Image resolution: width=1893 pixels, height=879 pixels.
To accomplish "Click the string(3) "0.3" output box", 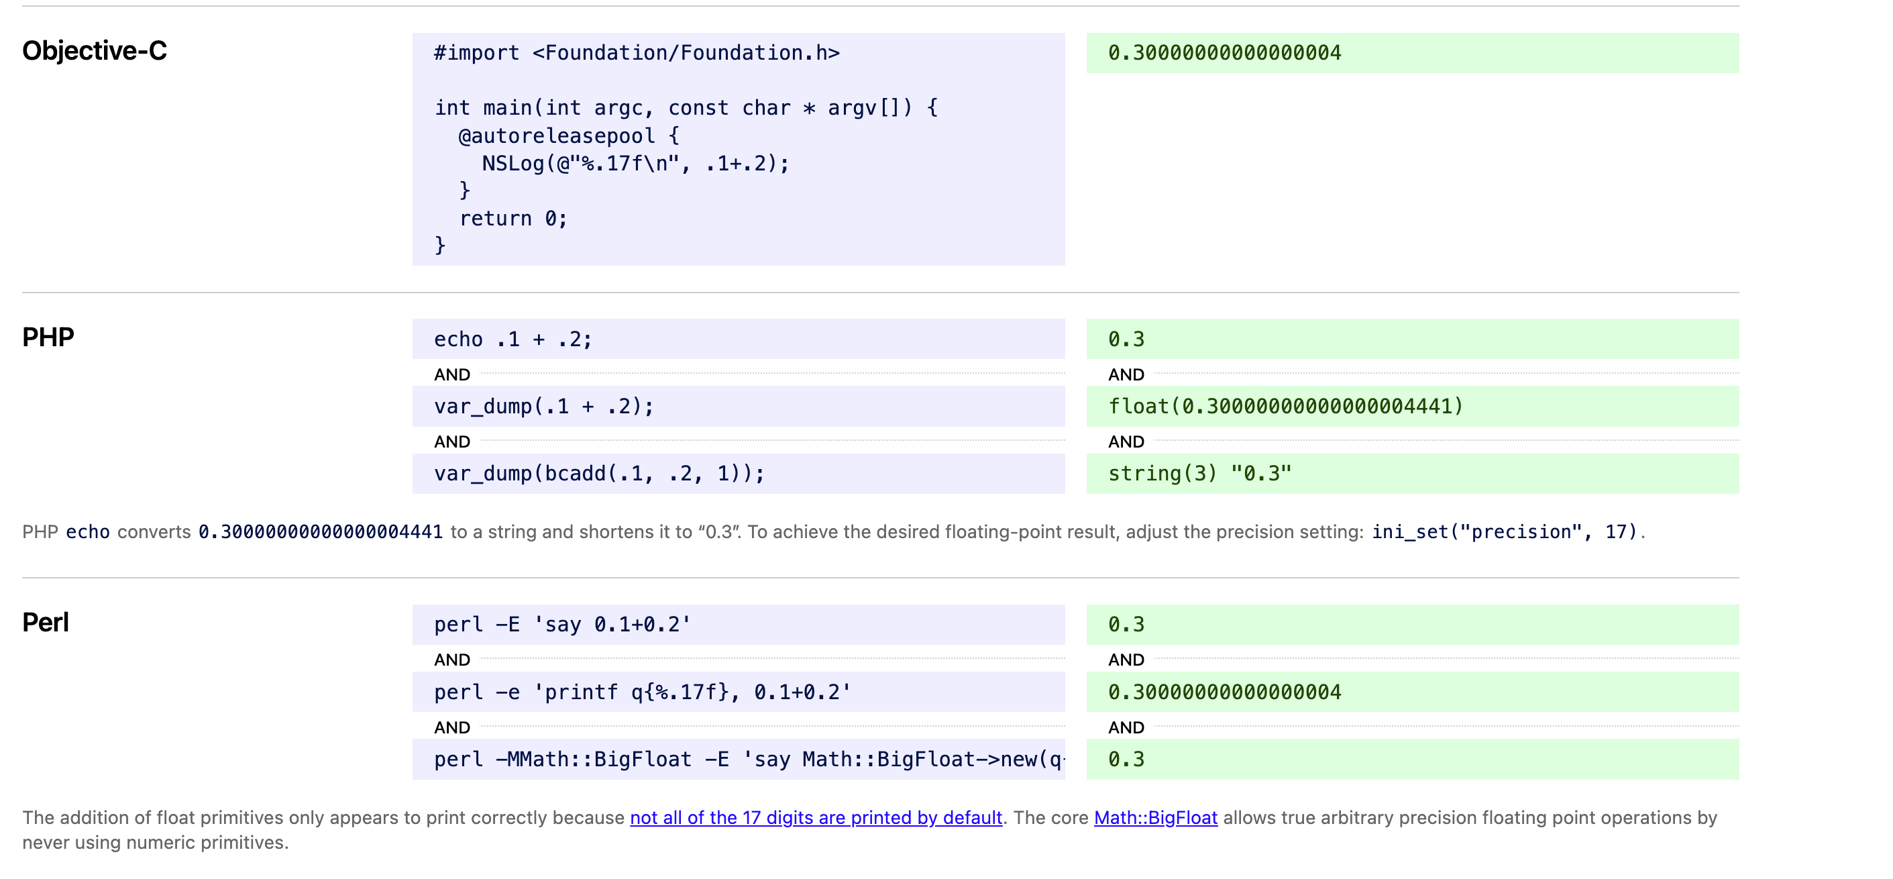I will point(1199,473).
